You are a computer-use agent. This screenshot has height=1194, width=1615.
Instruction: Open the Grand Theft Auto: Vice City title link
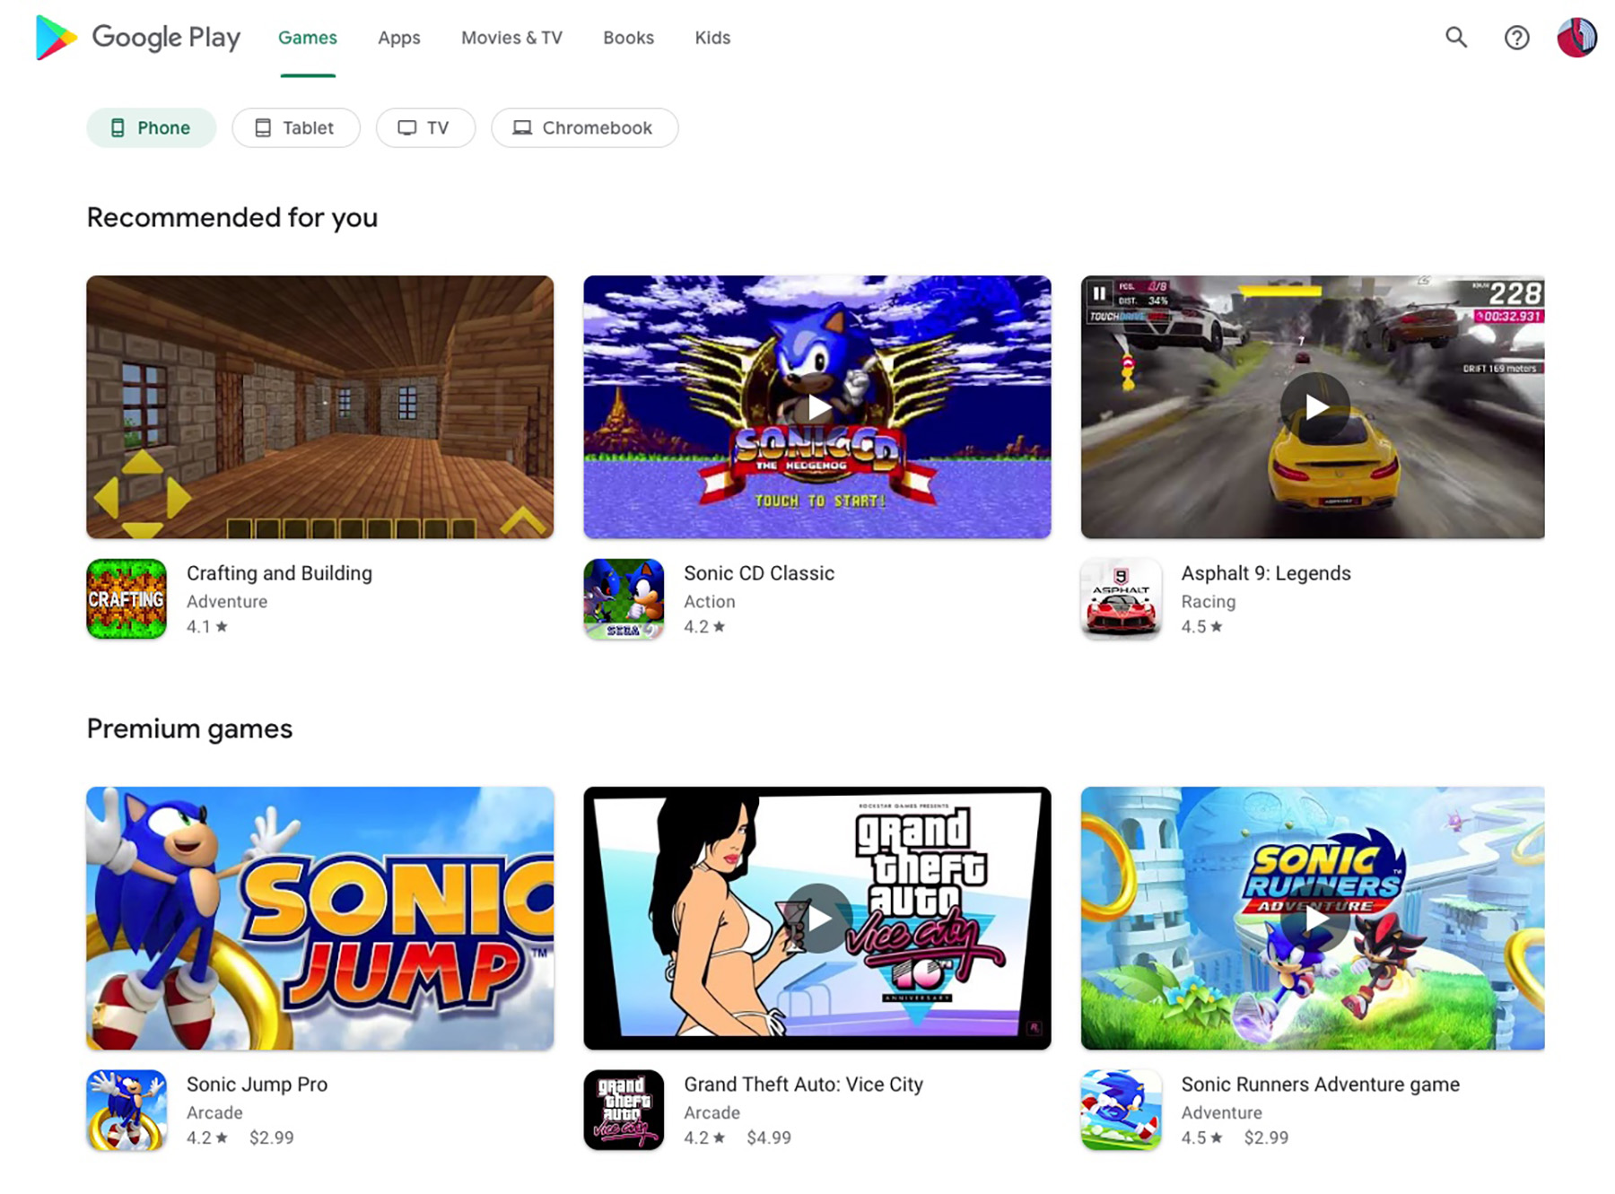pyautogui.click(x=803, y=1084)
